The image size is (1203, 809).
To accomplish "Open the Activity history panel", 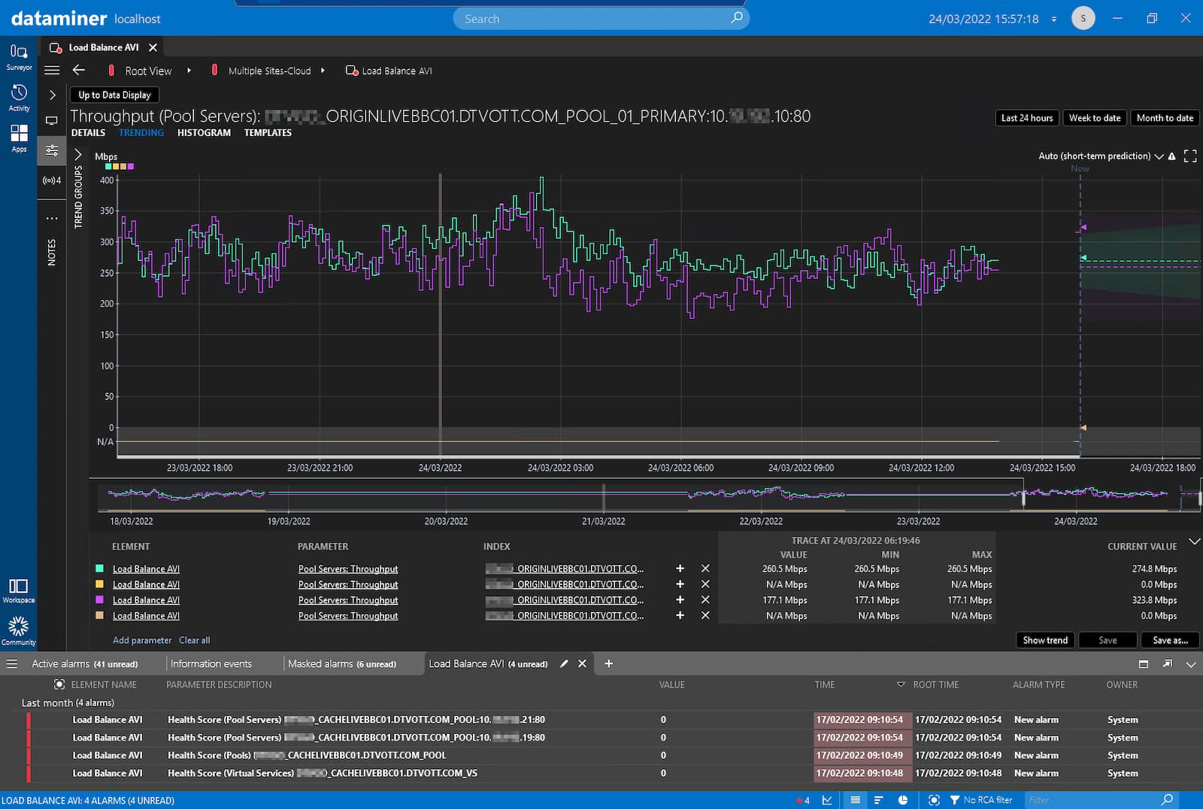I will [19, 98].
